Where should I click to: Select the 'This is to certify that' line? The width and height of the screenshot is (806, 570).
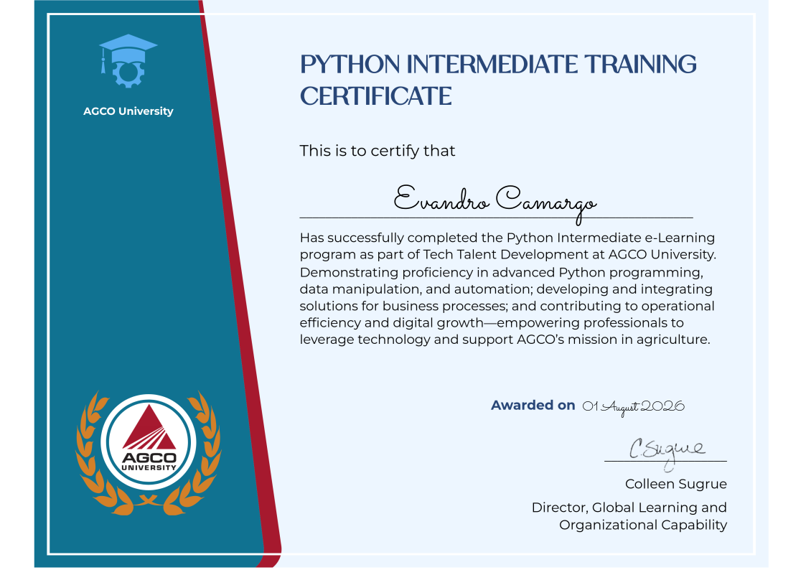378,151
